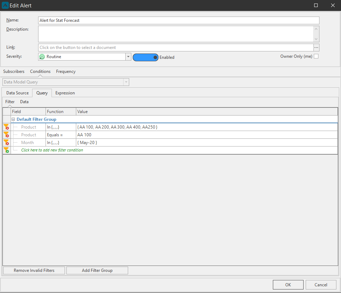
Task: Click the Cancel button
Action: (x=321, y=285)
